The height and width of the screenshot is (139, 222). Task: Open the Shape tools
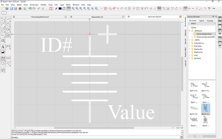click(x=8, y=35)
